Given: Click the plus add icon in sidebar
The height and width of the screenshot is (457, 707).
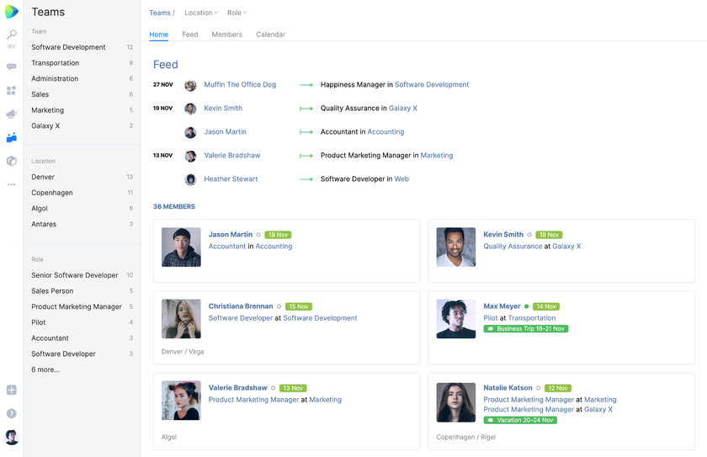Looking at the screenshot, I should coord(12,390).
